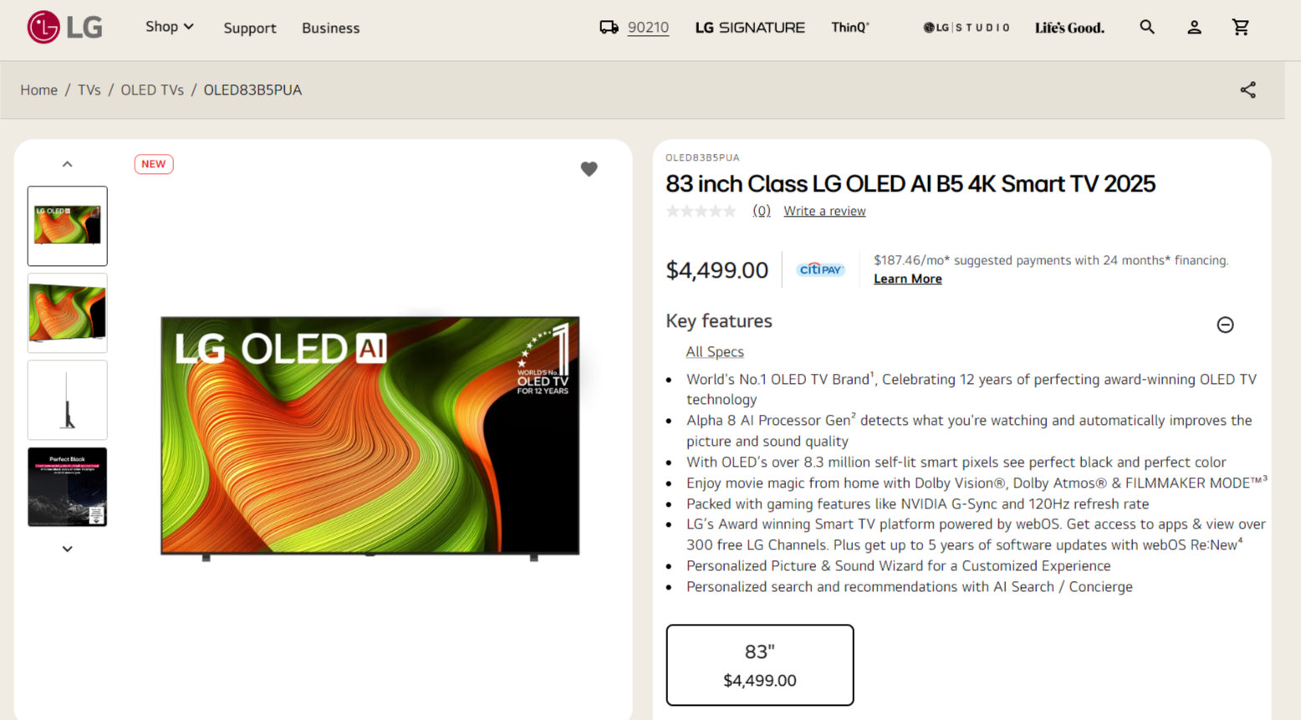This screenshot has height=720, width=1301.
Task: Expand the Shop dropdown menu
Action: [x=170, y=27]
